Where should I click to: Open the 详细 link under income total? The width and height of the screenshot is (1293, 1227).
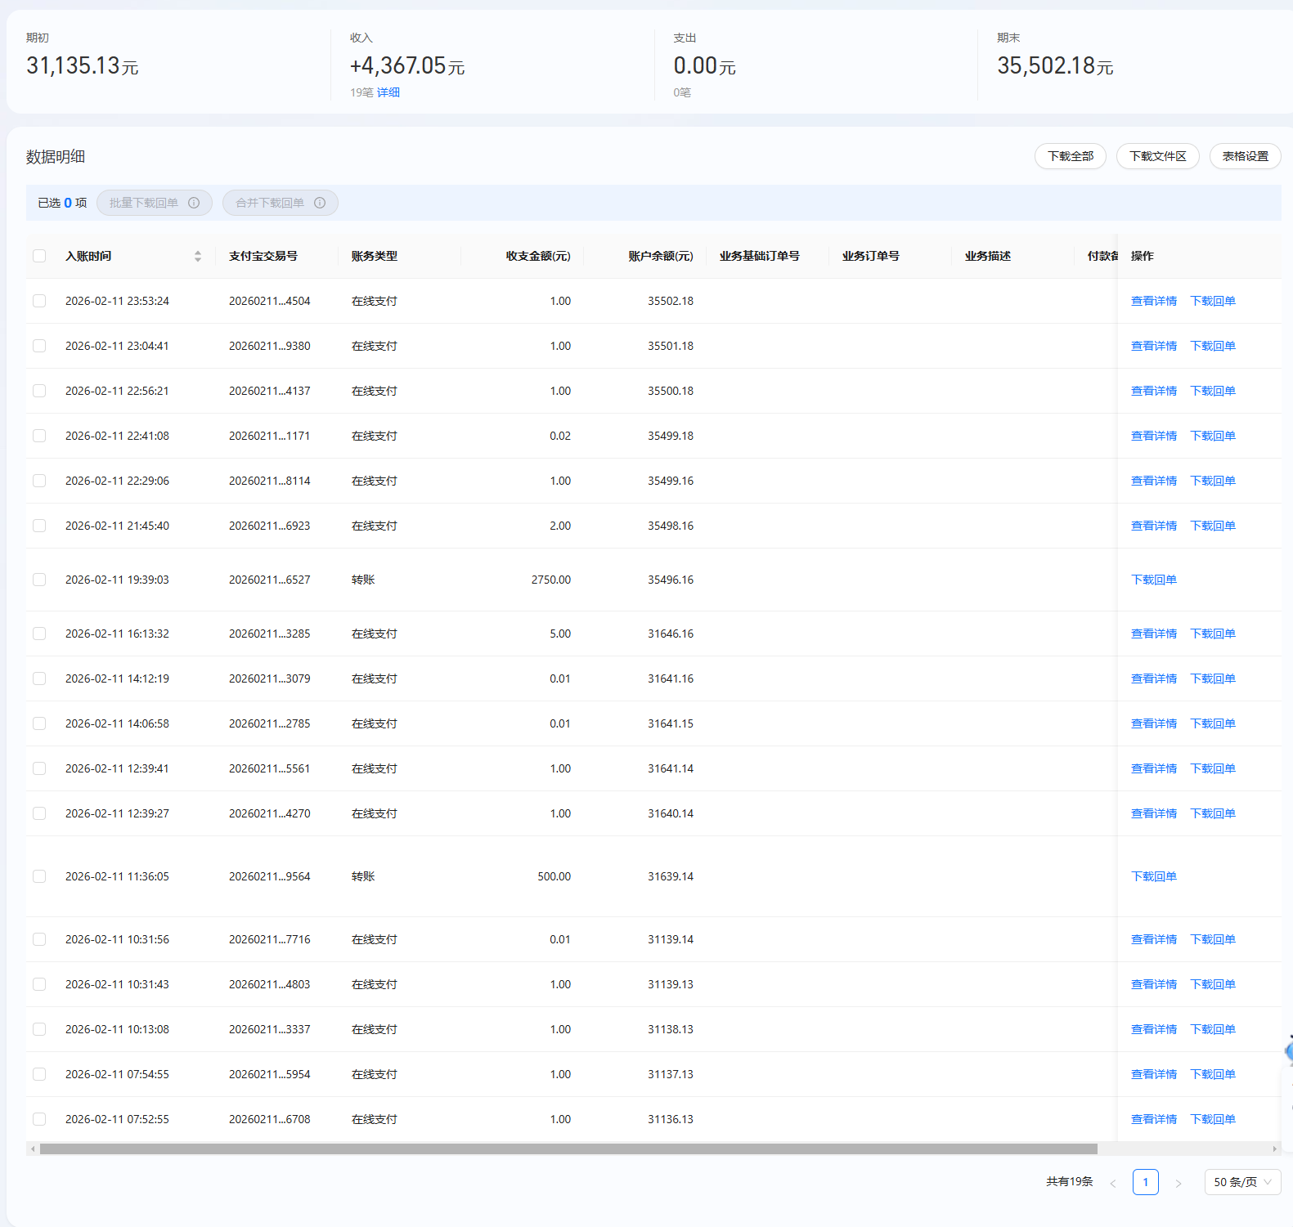[388, 92]
